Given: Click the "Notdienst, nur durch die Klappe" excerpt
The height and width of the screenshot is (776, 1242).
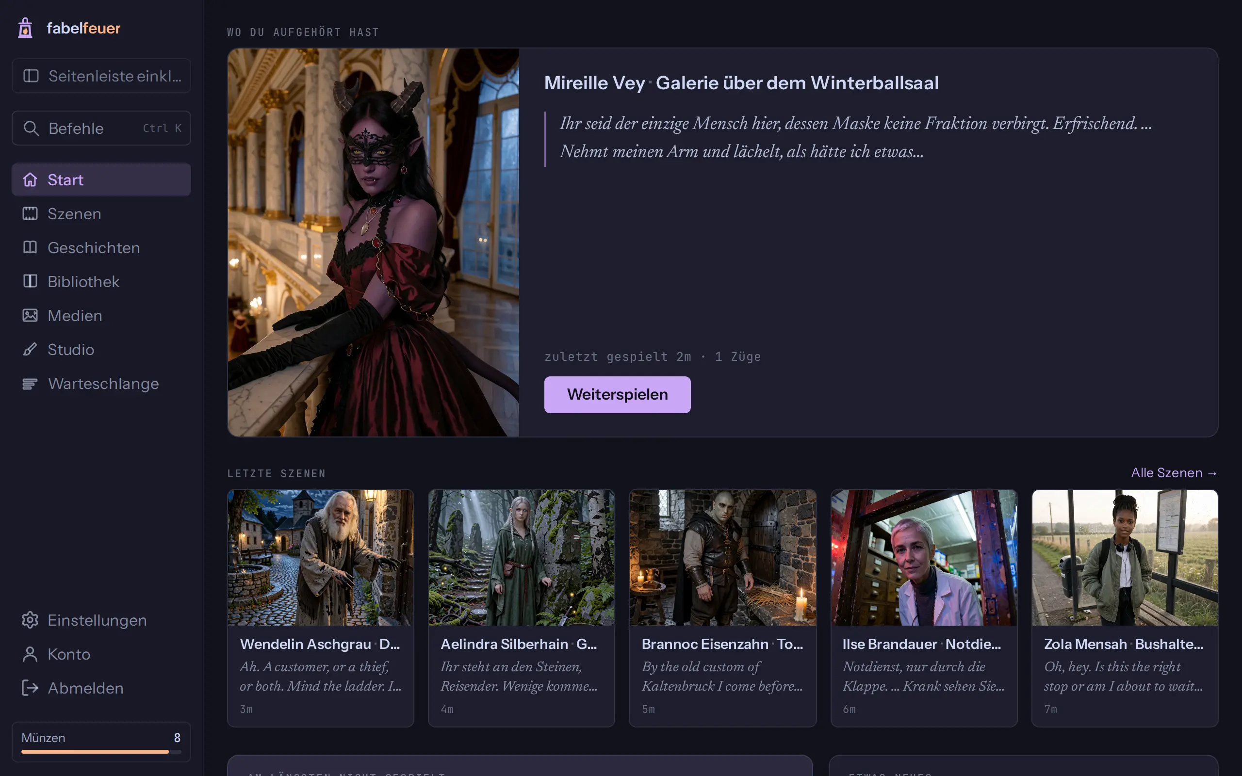Looking at the screenshot, I should [923, 677].
